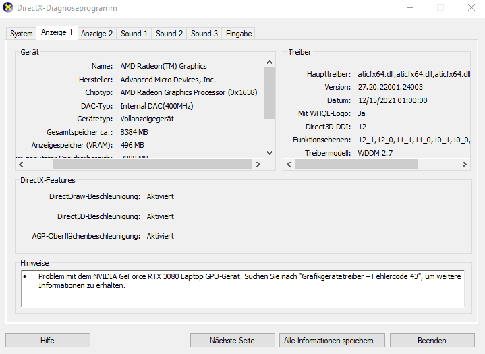Open the Sound 1 tab
The image size is (485, 354).
[x=134, y=34]
